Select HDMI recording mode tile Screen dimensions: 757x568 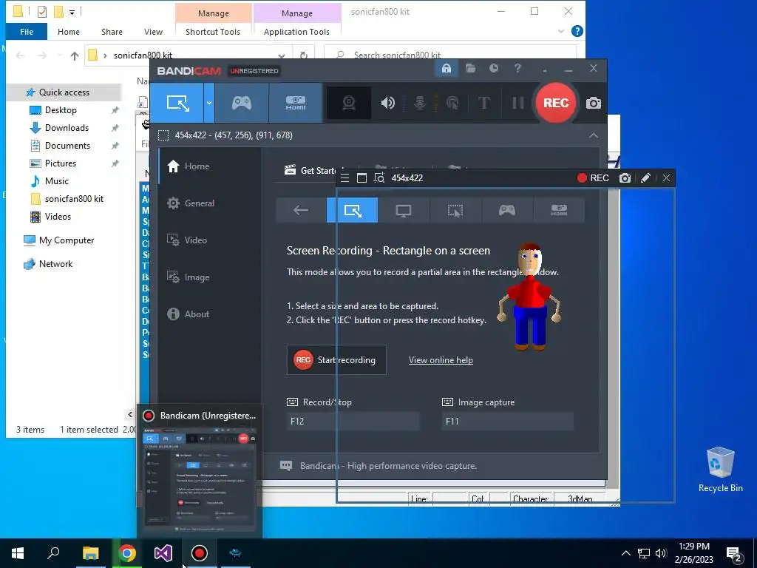pos(559,210)
